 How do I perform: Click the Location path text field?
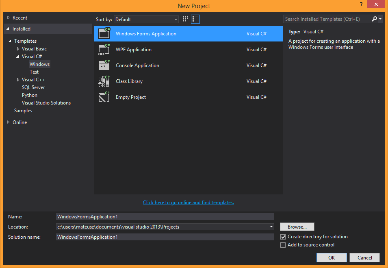pos(163,227)
